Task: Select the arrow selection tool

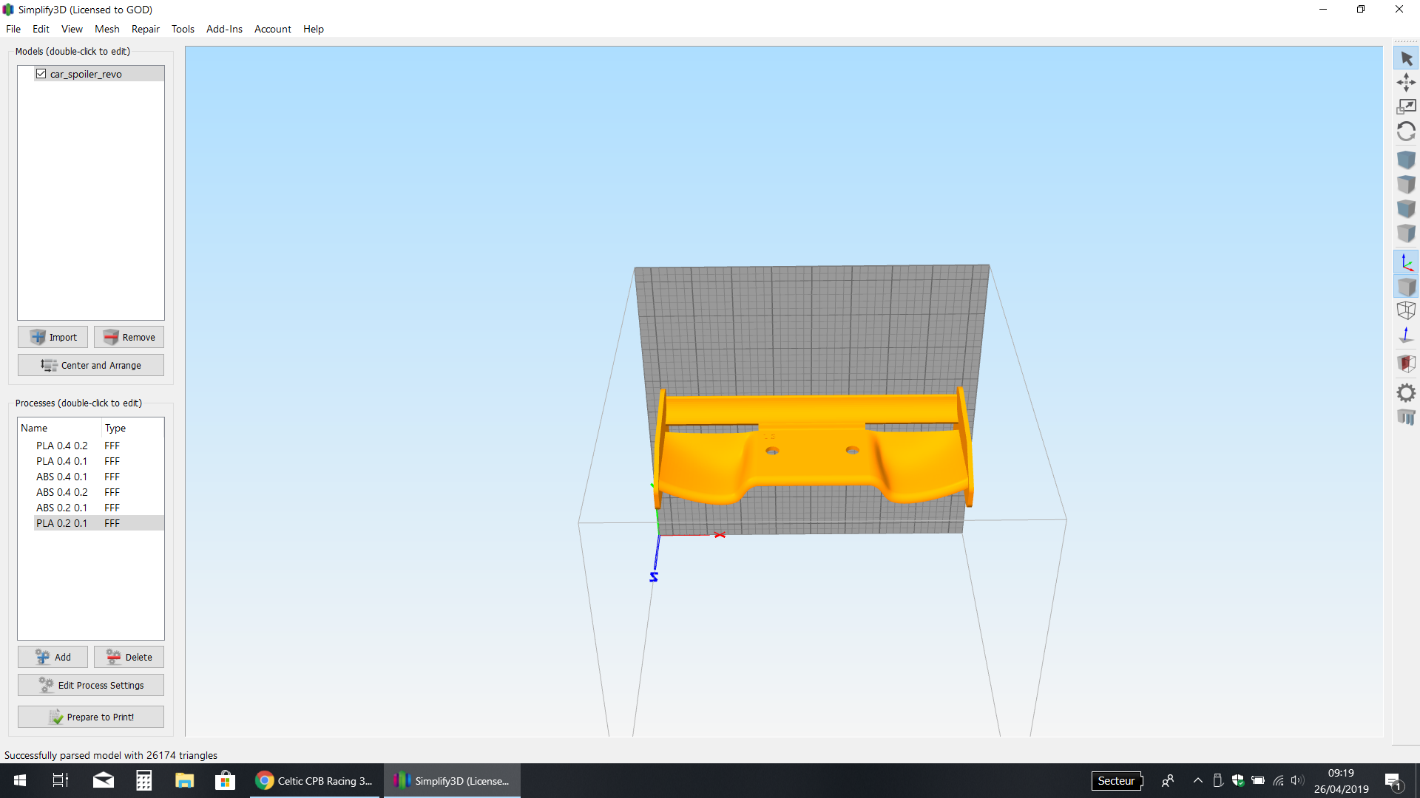Action: point(1406,58)
